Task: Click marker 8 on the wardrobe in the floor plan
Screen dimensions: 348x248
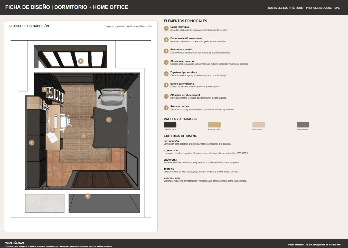Action: point(88,196)
